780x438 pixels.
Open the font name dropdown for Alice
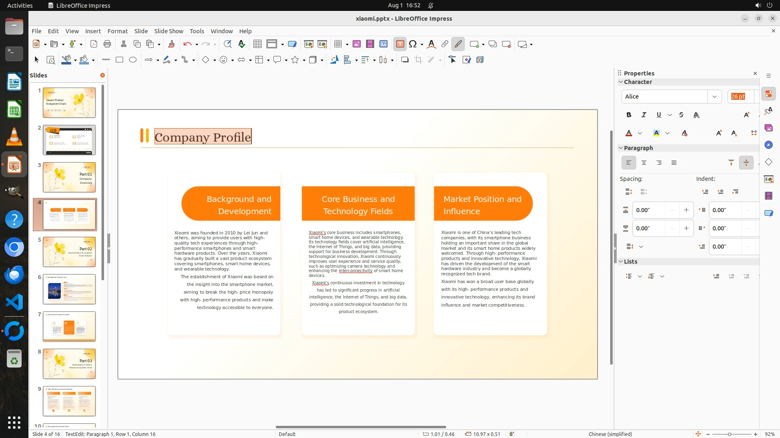pyautogui.click(x=714, y=97)
